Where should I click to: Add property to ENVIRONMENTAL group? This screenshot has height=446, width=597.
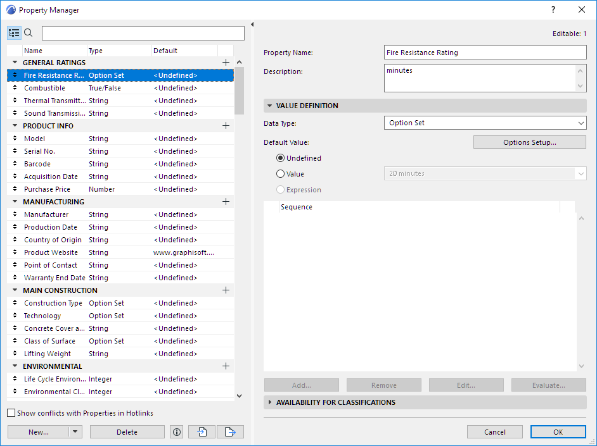[226, 366]
